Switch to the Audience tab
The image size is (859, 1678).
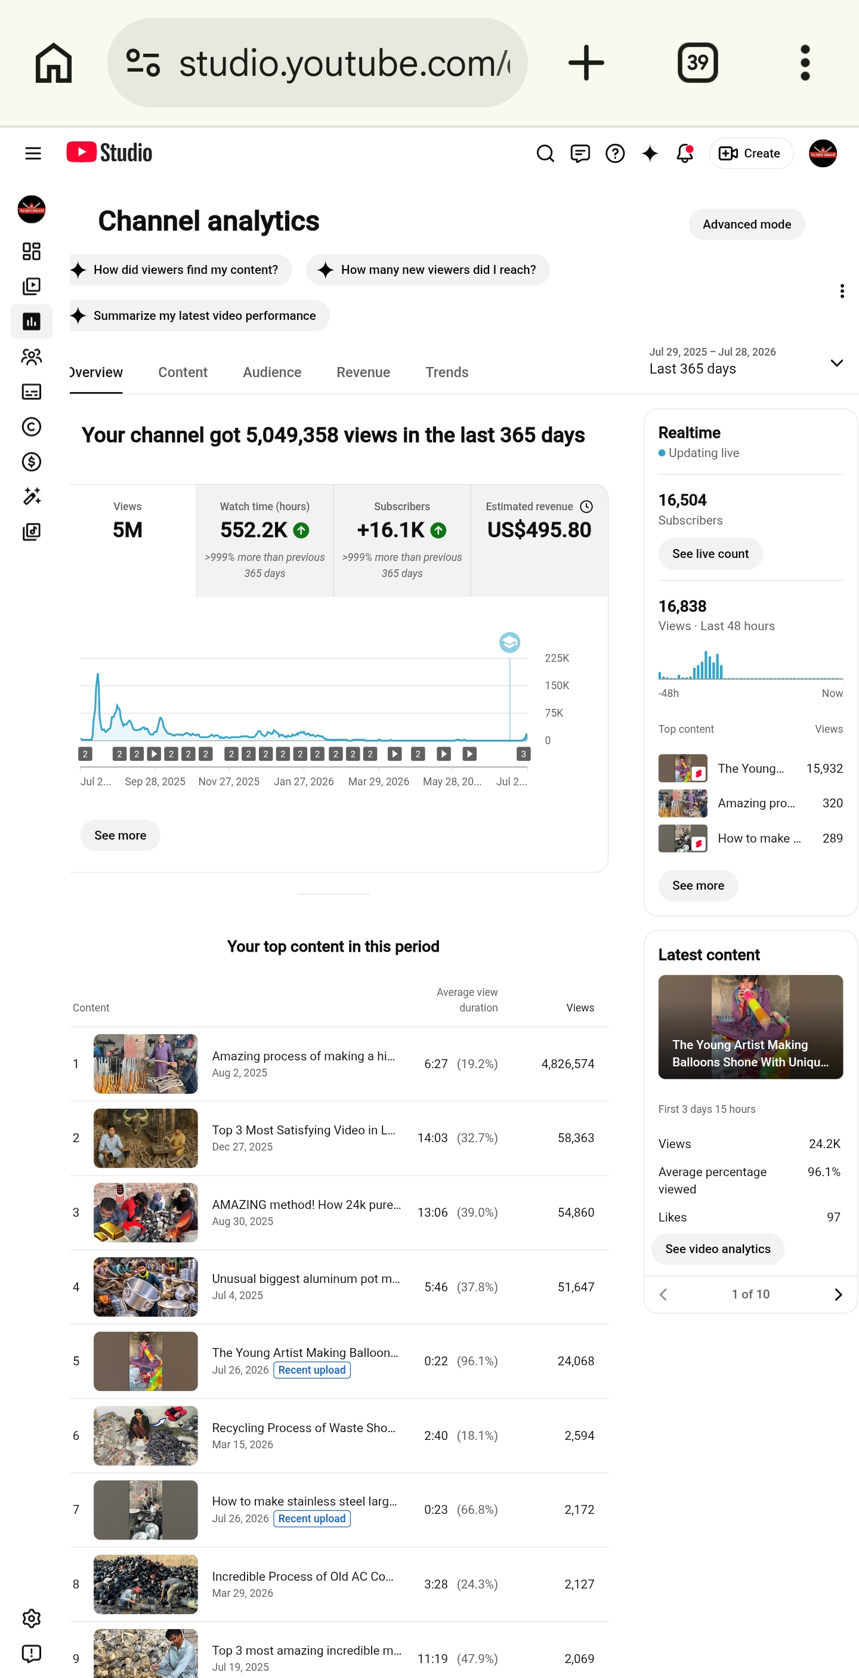coord(272,372)
